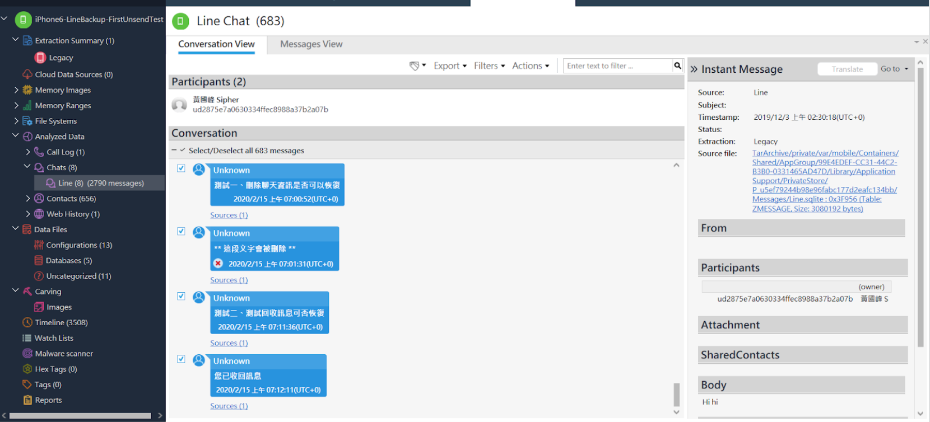Screen dimensions: 930x422
Task: Click the participant Sipher avatar
Action: click(179, 105)
